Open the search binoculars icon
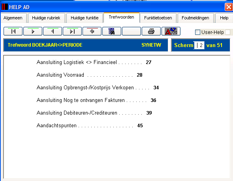Viewport: 233px width, 181px height. coord(112,31)
